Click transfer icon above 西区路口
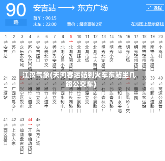 point(6,125)
